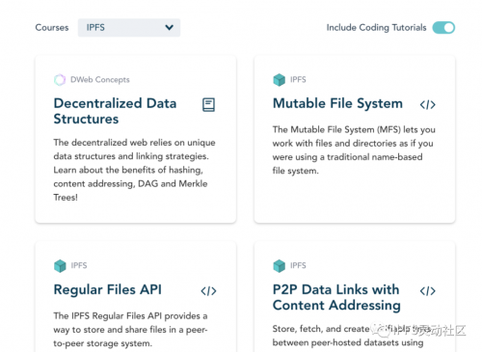Click code icon beside P2P Data Links title
Image resolution: width=482 pixels, height=352 pixels.
428,291
